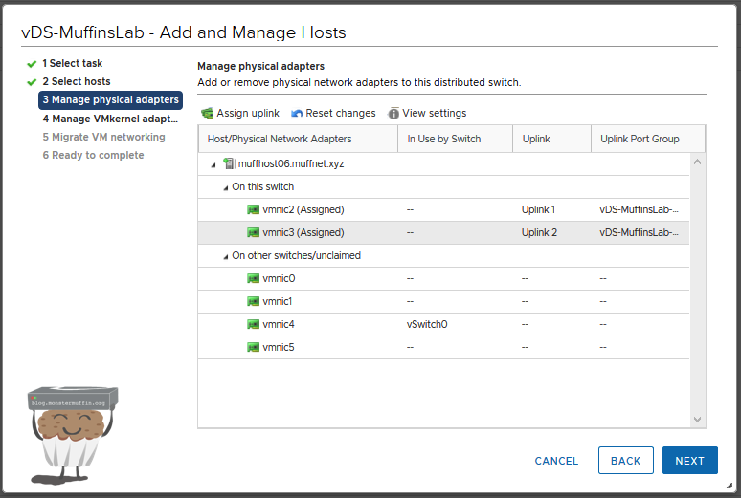Collapse the On this switch group
741x498 pixels.
click(226, 187)
